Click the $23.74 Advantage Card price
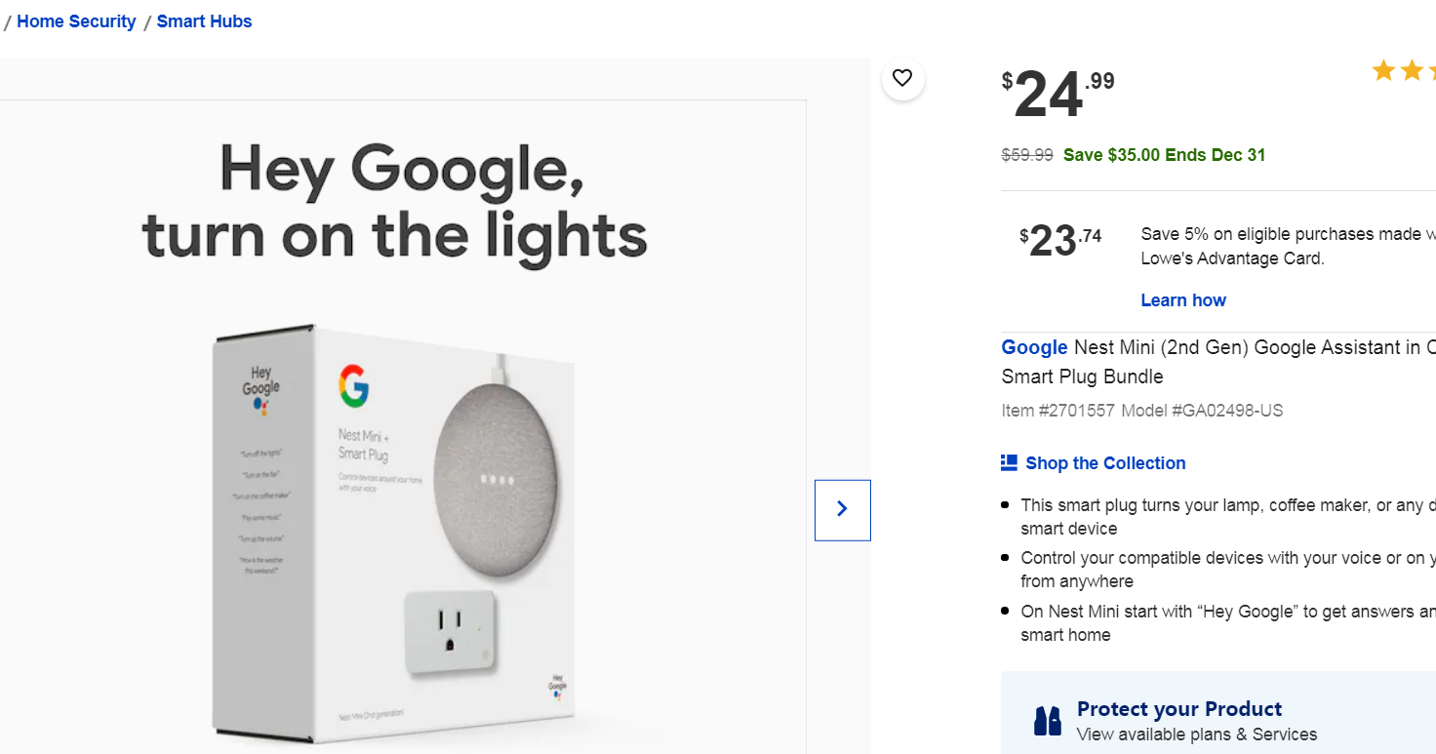The width and height of the screenshot is (1436, 754). [1059, 239]
